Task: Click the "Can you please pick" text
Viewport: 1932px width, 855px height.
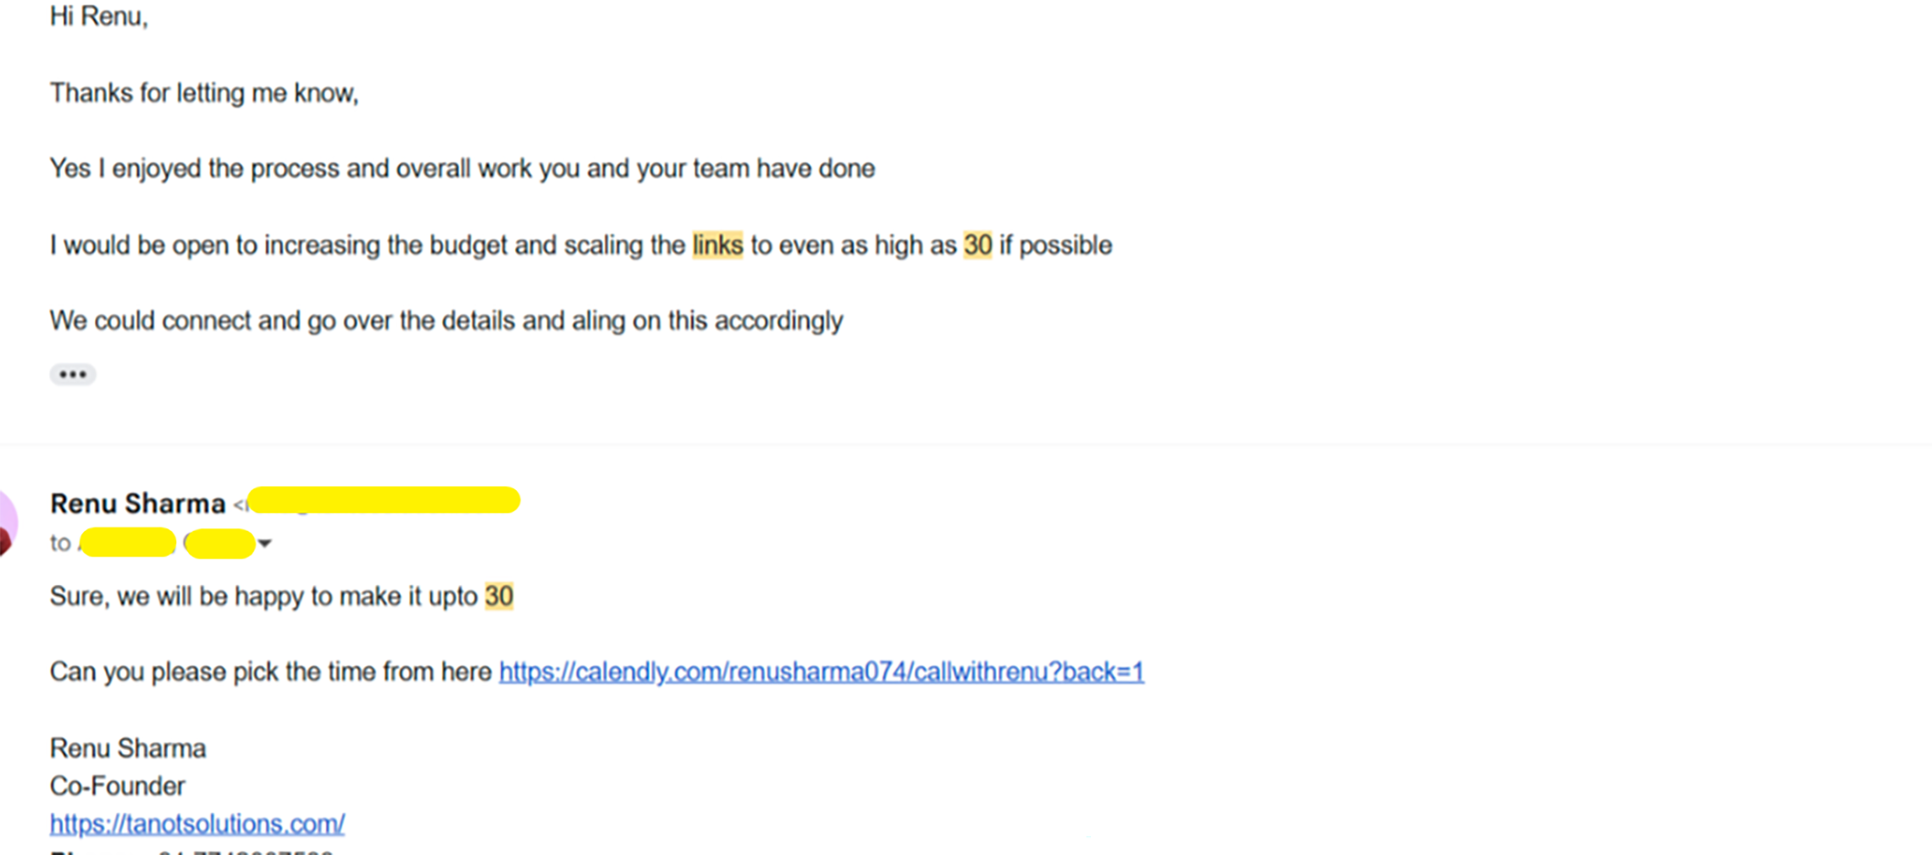Action: [270, 672]
